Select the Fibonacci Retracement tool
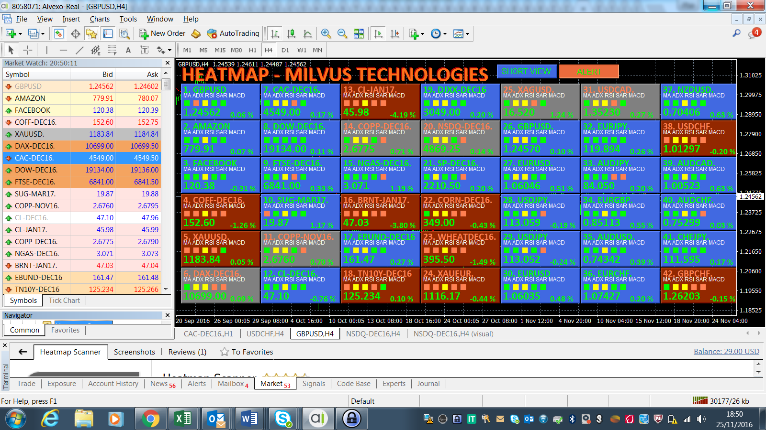766x430 pixels. (112, 50)
